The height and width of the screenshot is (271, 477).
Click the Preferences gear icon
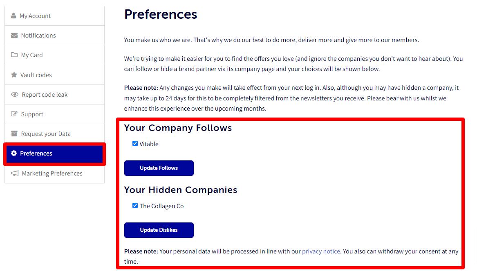coord(14,153)
